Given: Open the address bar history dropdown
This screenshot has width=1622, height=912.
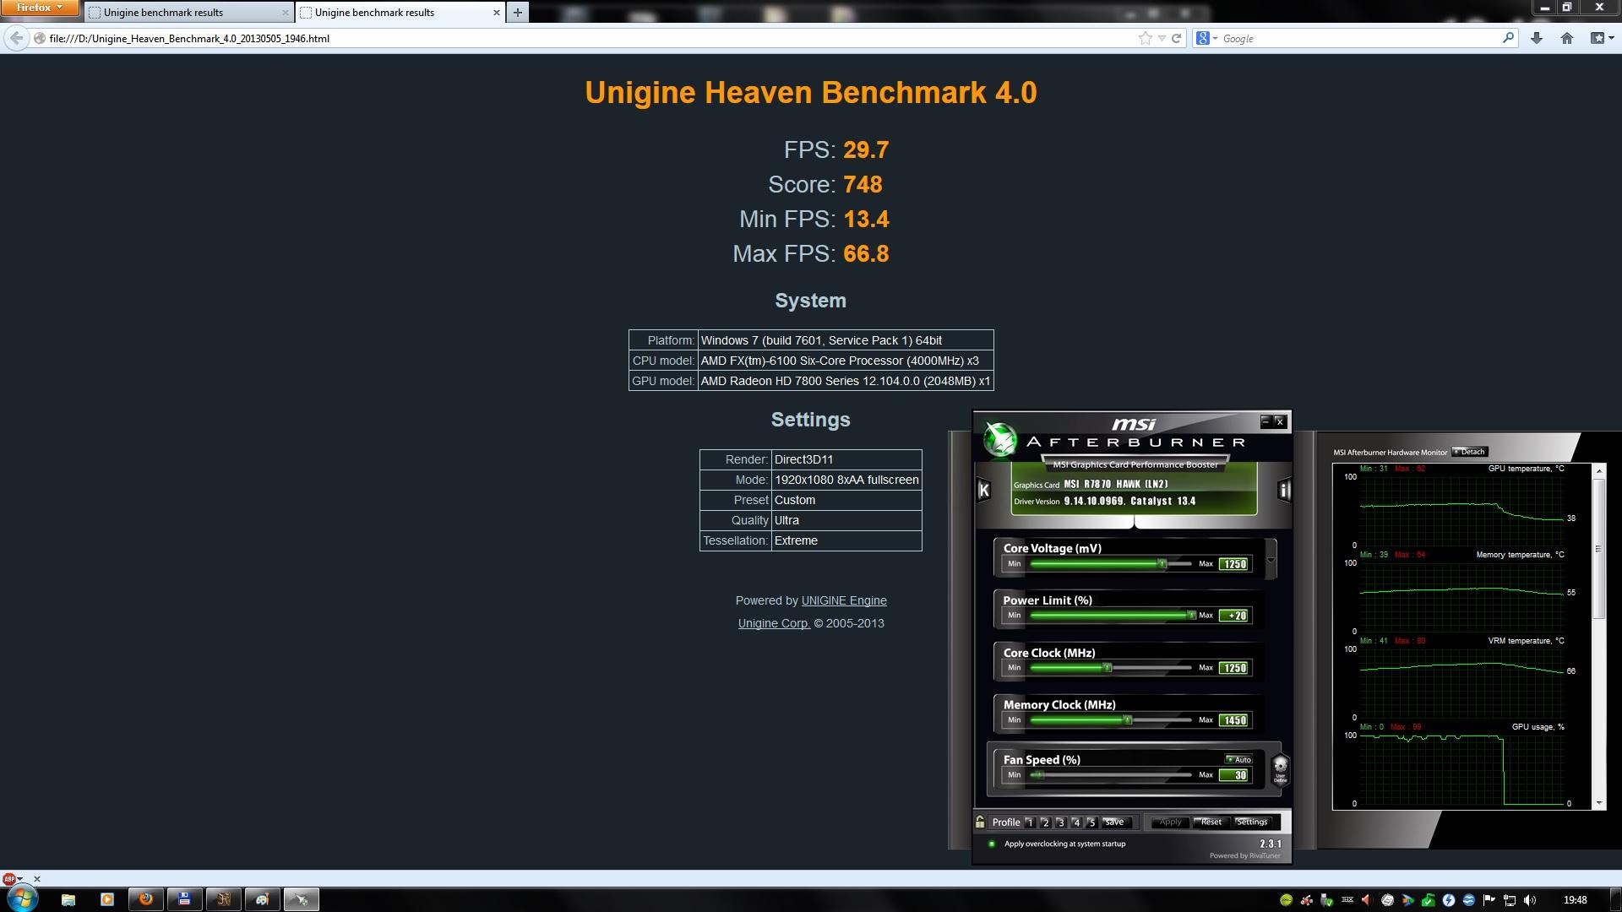Looking at the screenshot, I should (x=1162, y=38).
